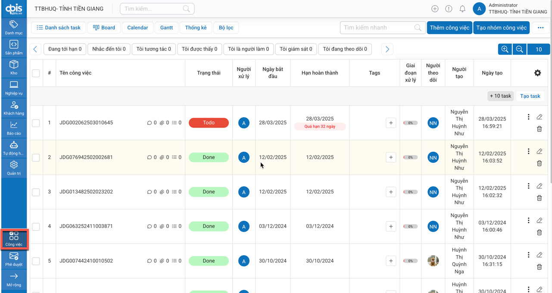Open more options for task JDG013482502023202
The width and height of the screenshot is (552, 293).
click(x=528, y=186)
